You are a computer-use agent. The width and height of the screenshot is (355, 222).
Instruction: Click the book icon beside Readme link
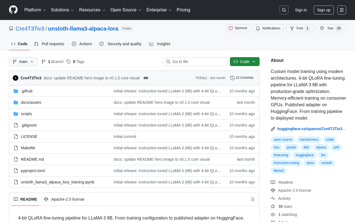point(273,182)
